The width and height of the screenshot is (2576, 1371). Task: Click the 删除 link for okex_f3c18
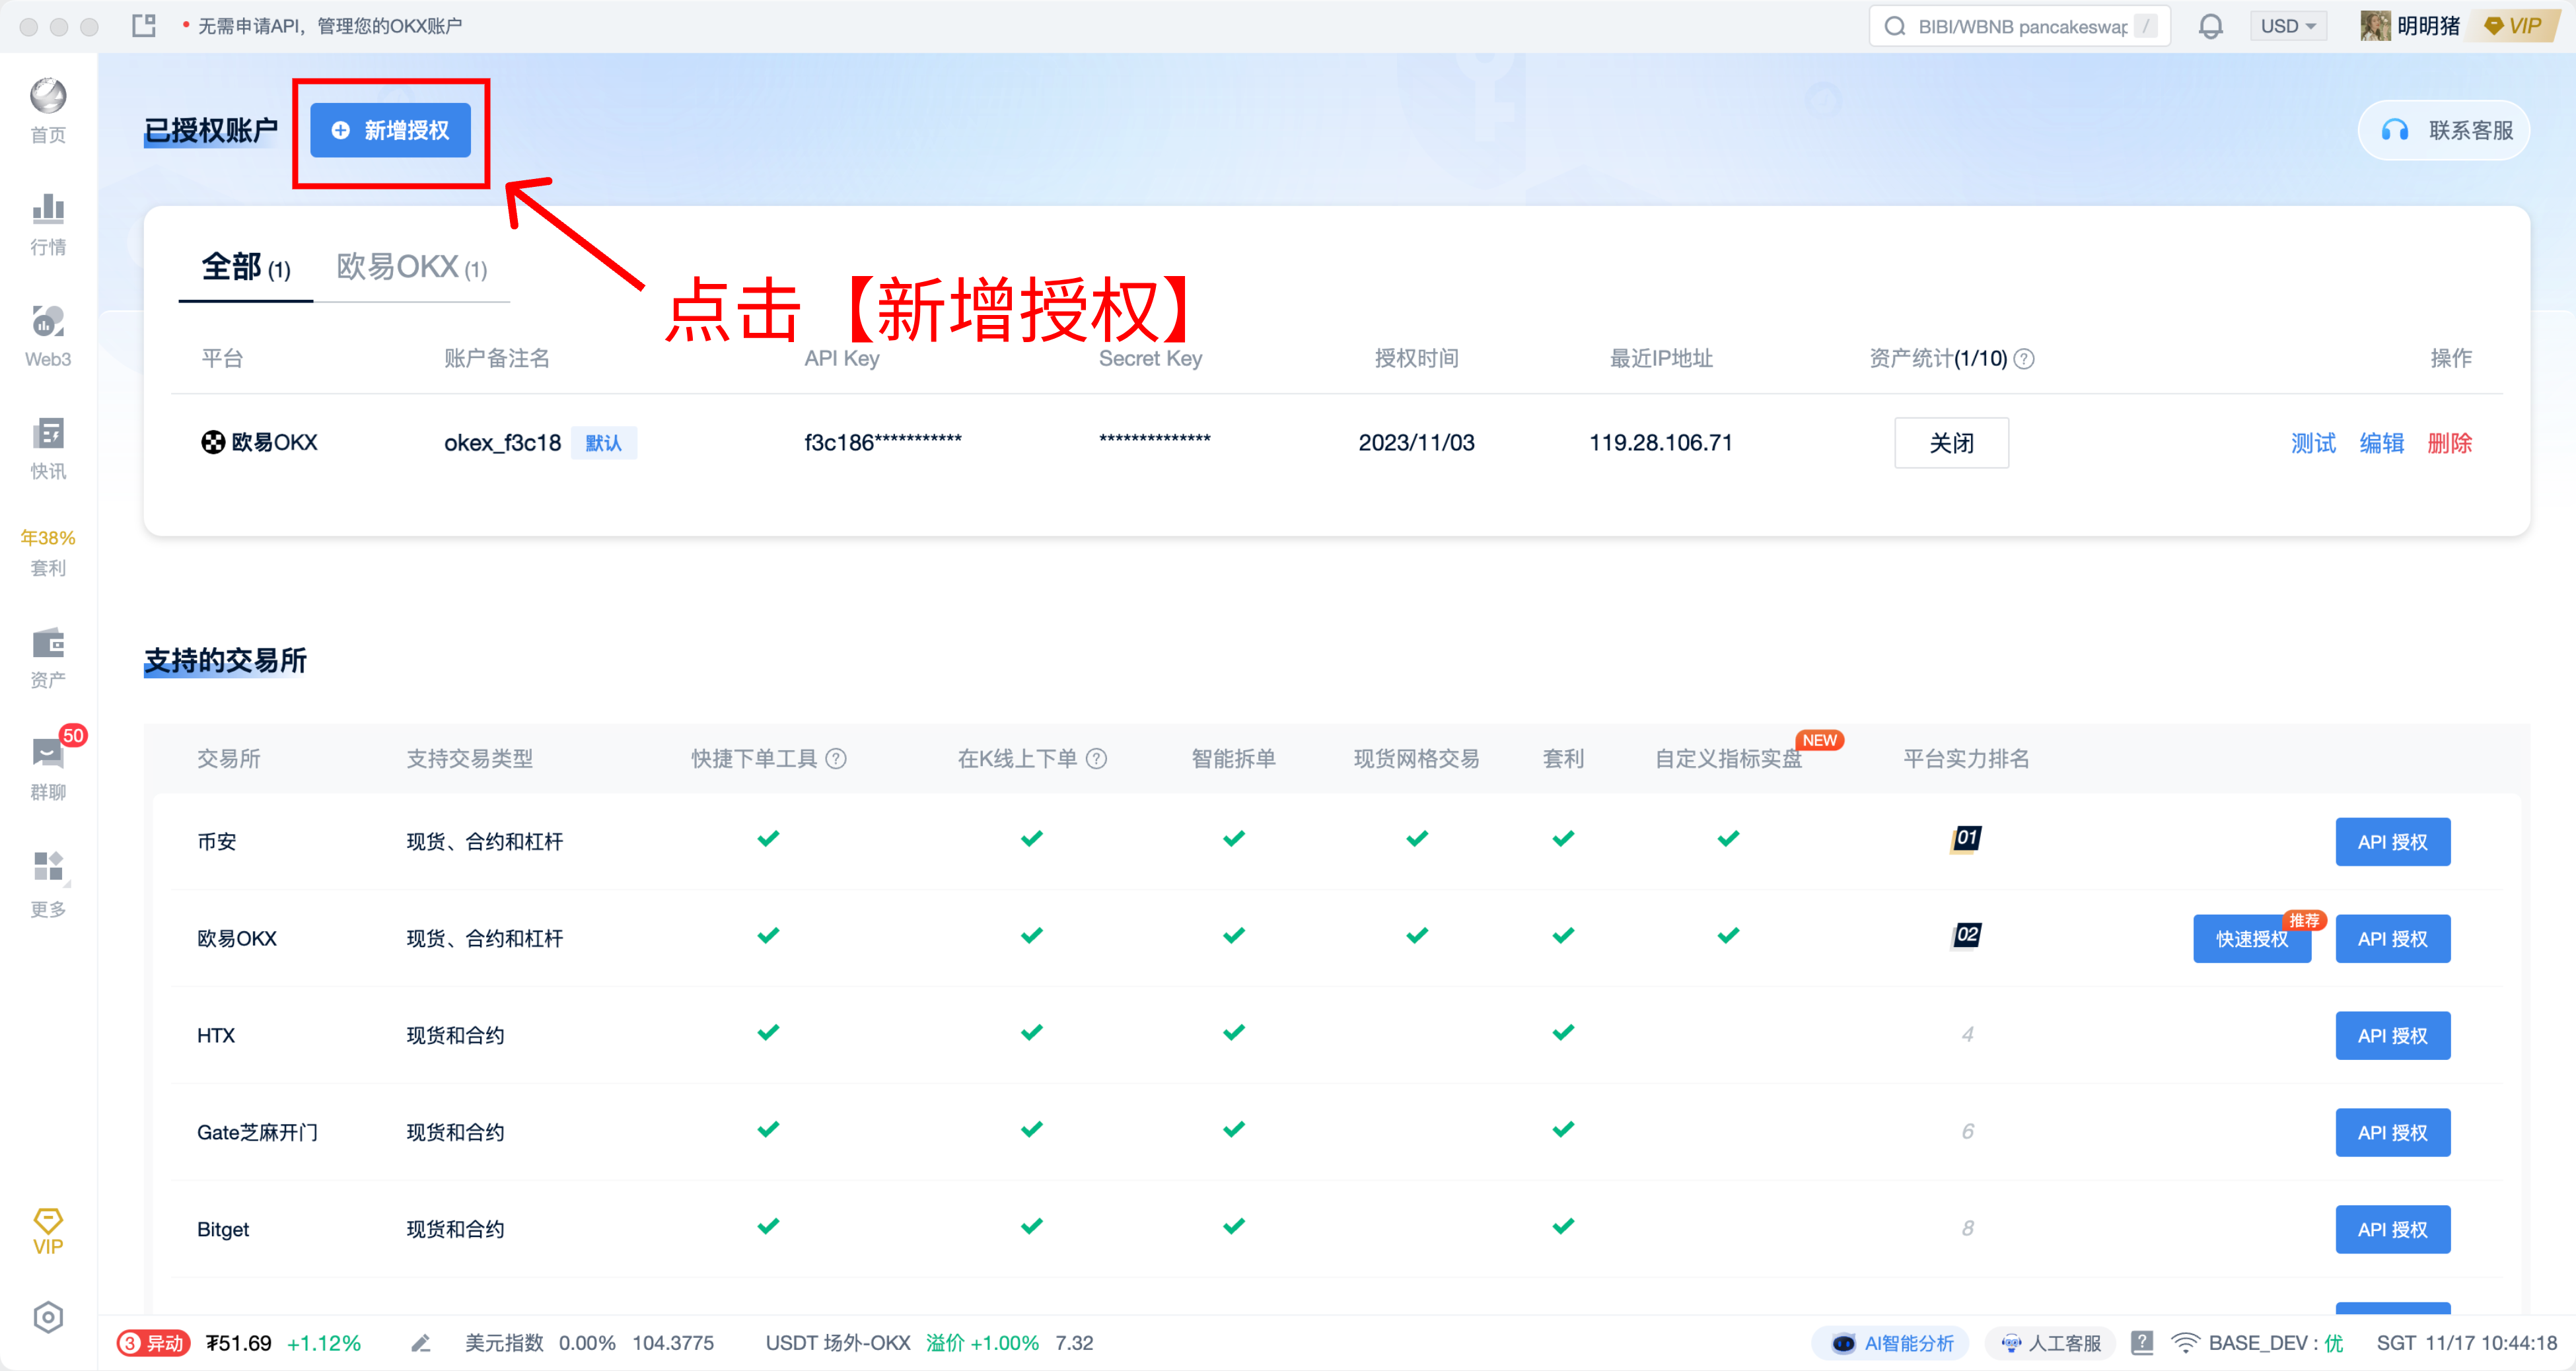2449,443
